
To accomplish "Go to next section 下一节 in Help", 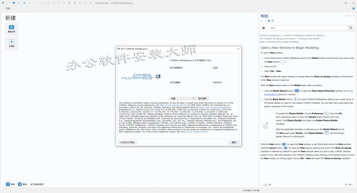I will [349, 185].
